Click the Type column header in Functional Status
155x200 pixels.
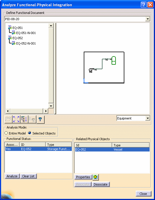coord(58,145)
